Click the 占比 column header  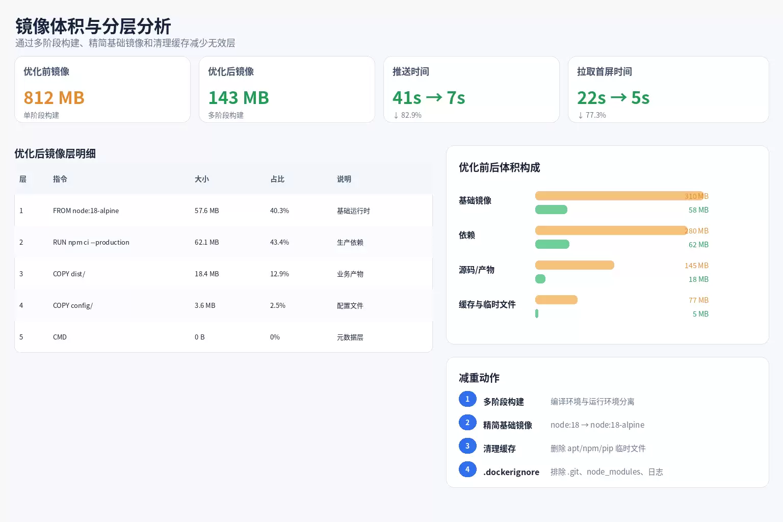tap(277, 179)
